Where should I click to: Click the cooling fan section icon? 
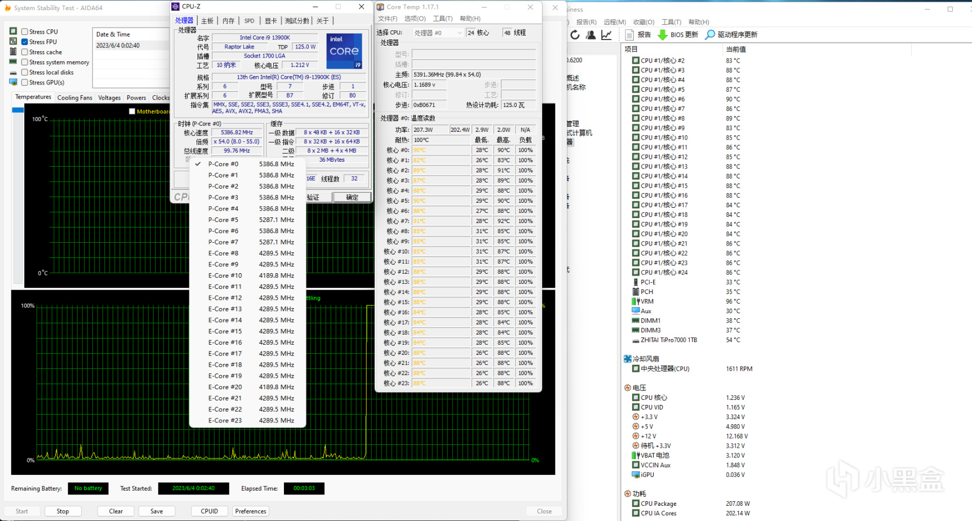(628, 359)
